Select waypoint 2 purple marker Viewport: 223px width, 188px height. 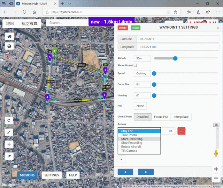point(105,70)
